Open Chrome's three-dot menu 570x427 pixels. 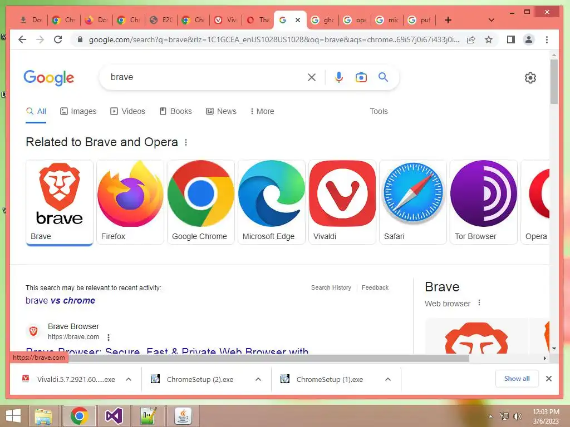point(547,39)
